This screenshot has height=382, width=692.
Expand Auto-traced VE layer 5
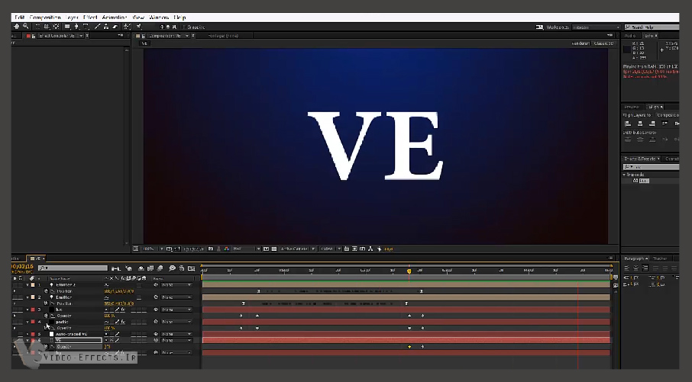(x=27, y=334)
